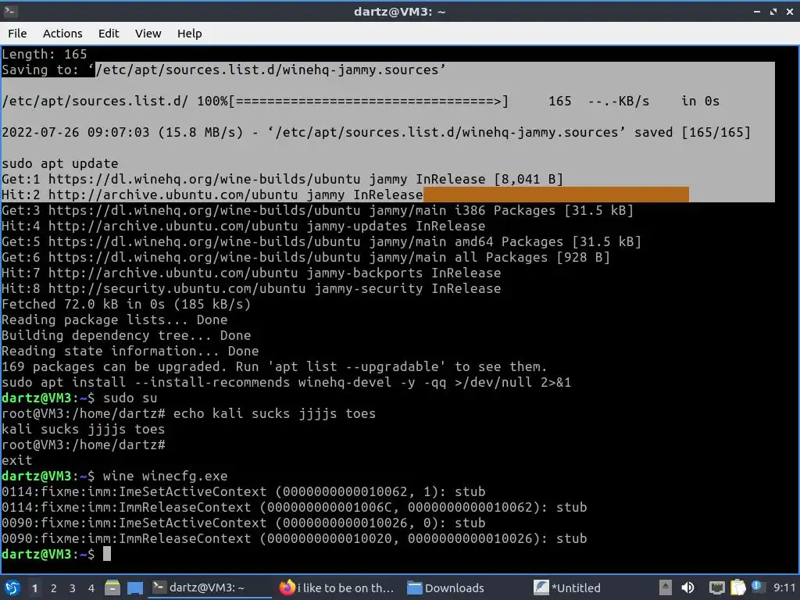
Task: Click the 'wine winecfg.exe' command line
Action: [166, 476]
